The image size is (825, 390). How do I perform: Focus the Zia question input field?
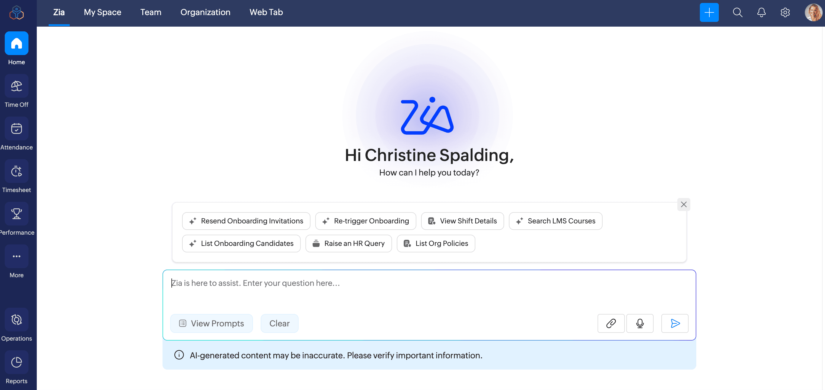[x=429, y=291]
